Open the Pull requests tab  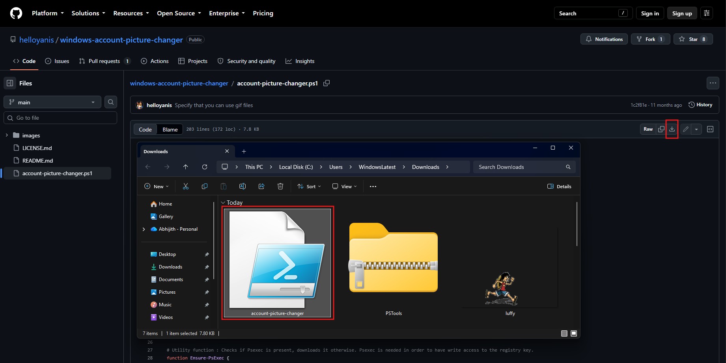105,61
